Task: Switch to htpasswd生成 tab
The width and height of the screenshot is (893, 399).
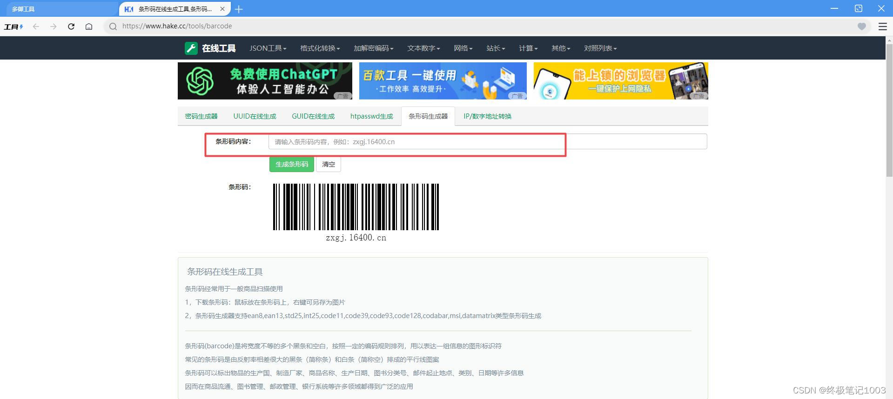Action: tap(371, 116)
